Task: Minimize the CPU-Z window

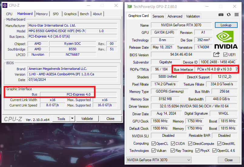Action: (x=89, y=5)
